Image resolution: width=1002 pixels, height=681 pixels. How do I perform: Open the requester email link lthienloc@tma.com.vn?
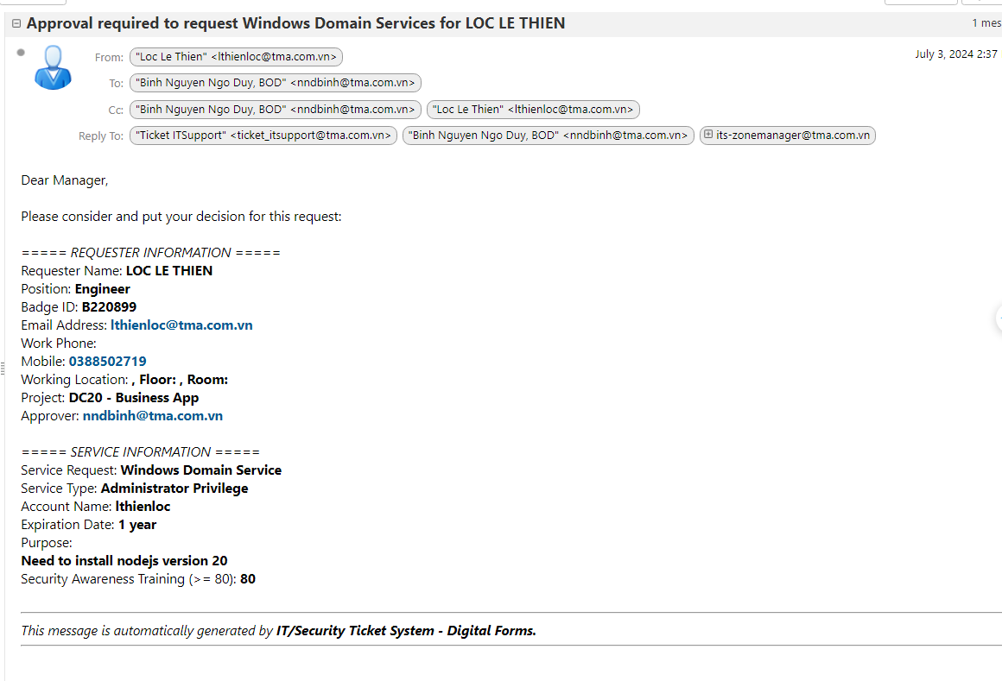[x=181, y=325]
